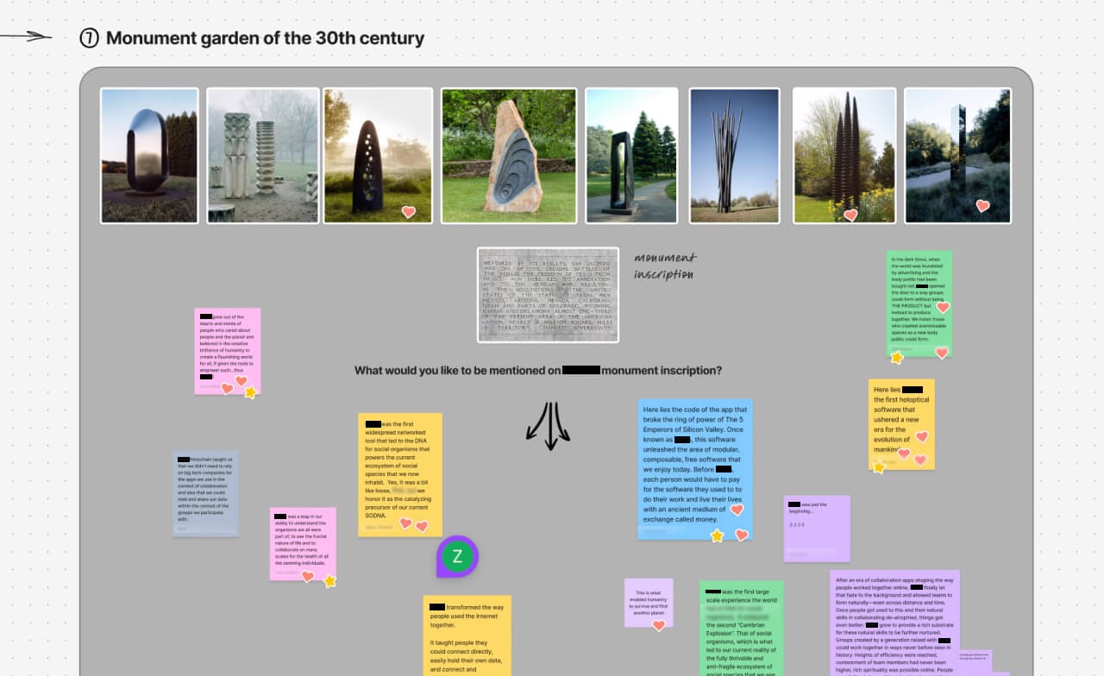This screenshot has width=1104, height=676.
Task: Select the metal rods against blue sky photo
Action: pos(734,155)
